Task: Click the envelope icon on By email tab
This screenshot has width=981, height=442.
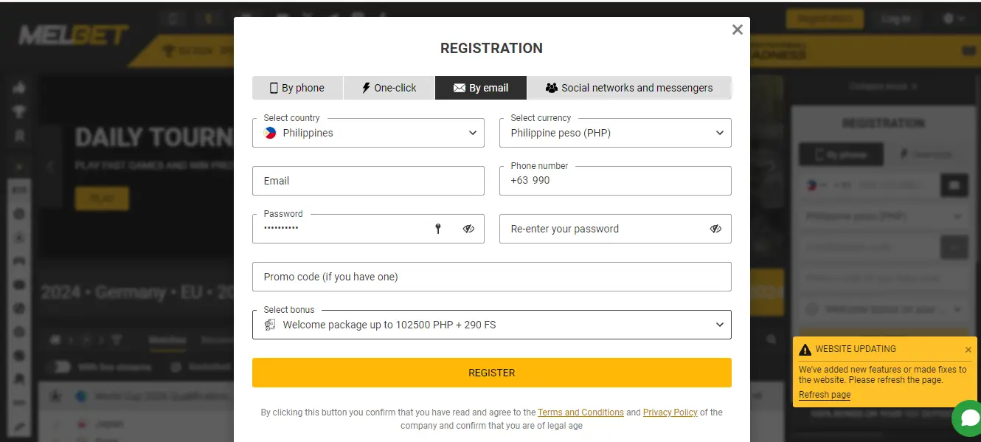Action: (x=459, y=87)
